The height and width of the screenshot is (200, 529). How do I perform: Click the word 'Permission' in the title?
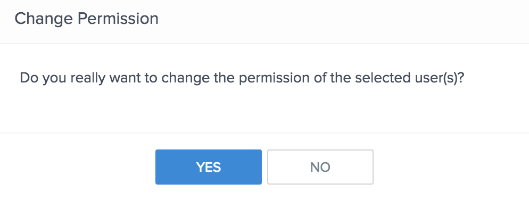point(118,19)
